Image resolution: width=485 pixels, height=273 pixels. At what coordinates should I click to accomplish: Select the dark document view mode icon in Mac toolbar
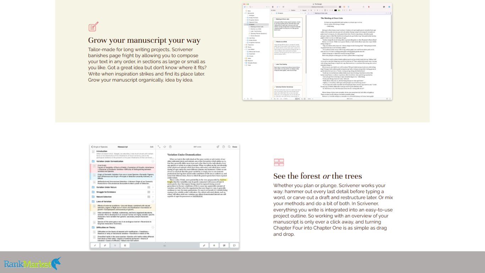[340, 7]
